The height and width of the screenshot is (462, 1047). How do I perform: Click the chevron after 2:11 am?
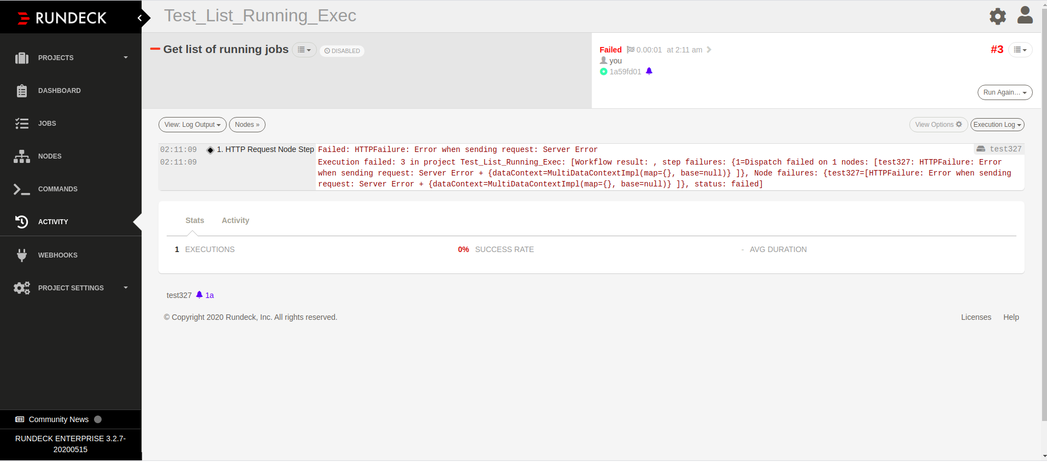coord(709,50)
